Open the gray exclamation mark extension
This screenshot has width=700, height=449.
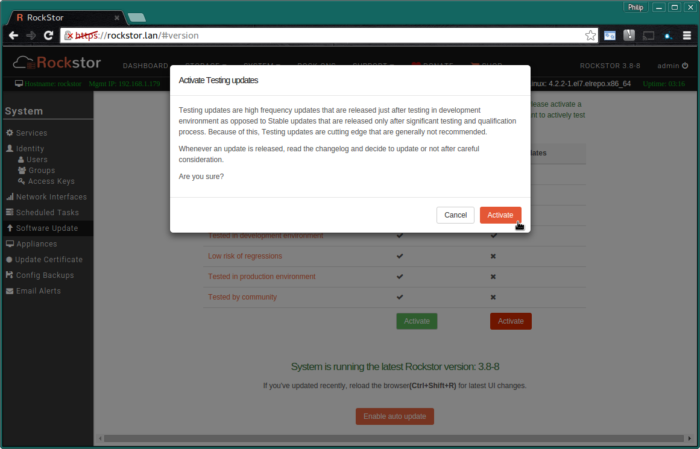[x=629, y=36]
